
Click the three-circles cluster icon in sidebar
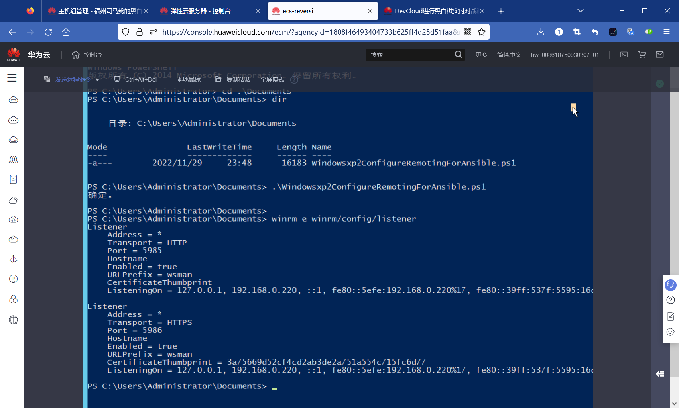14,299
